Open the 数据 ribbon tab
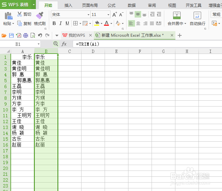 (131, 6)
